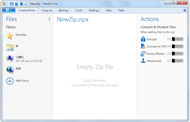190x122 pixels.
Task: Open the 网络 network location
Action: pyautogui.click(x=19, y=69)
